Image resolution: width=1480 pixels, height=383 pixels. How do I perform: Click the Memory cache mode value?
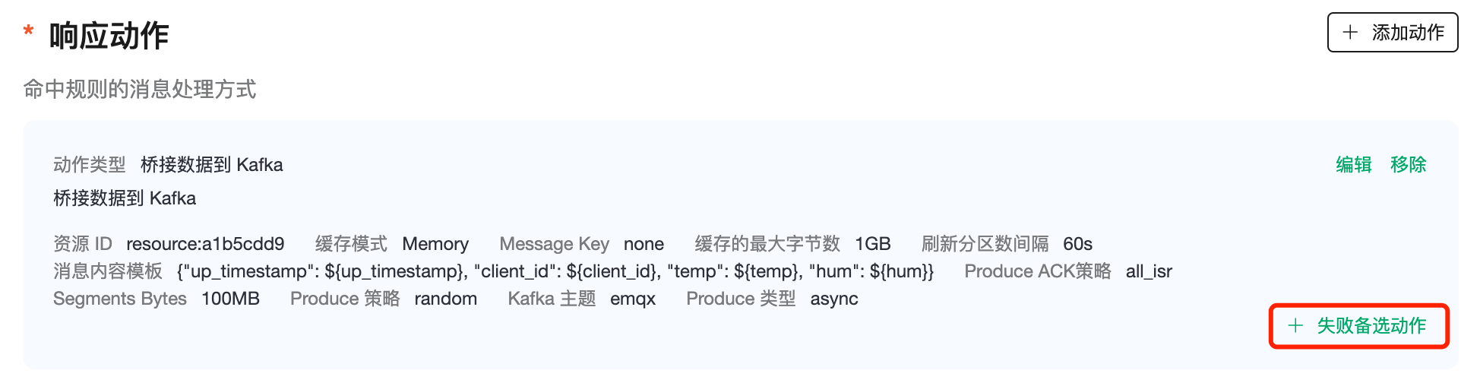tap(435, 244)
